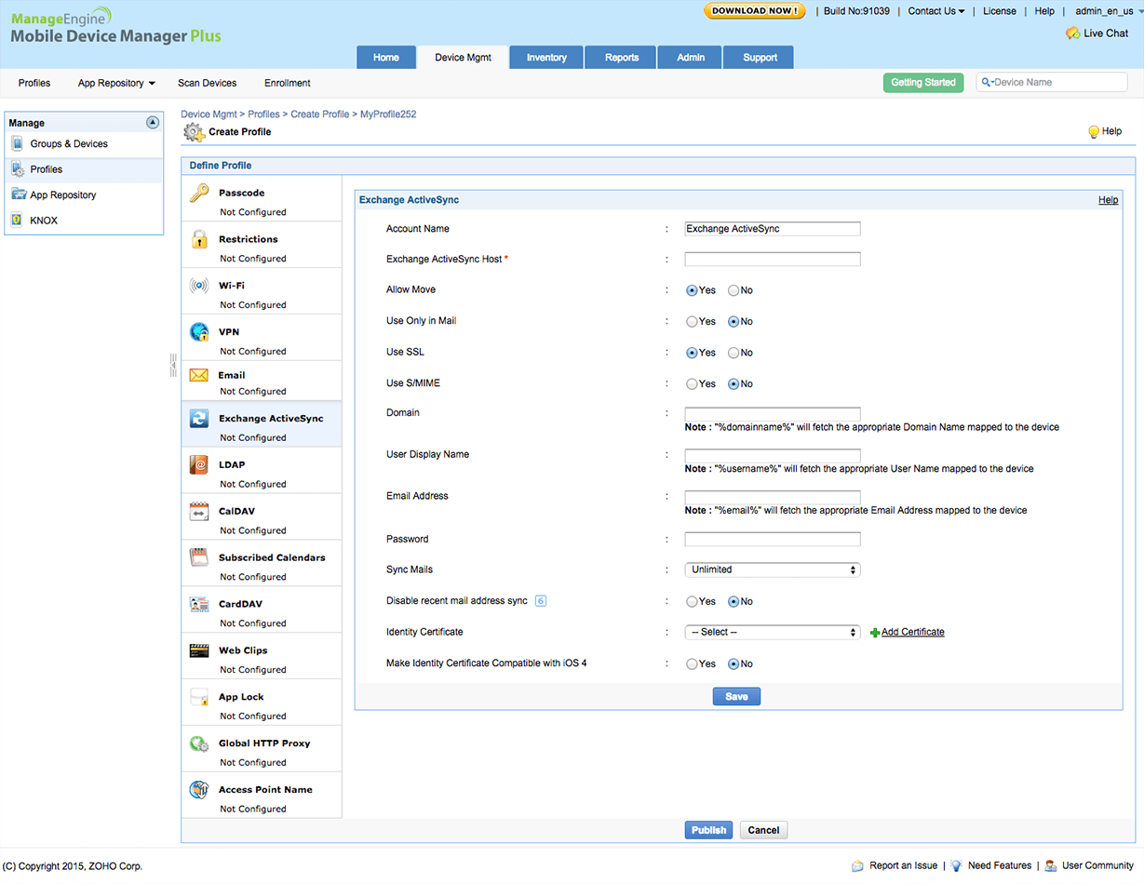The image size is (1144, 884).
Task: Click the Need Features icon
Action: [956, 866]
